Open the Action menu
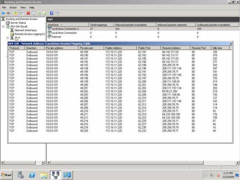Image resolution: width=240 pixels, height=180 pixels. click(13, 7)
